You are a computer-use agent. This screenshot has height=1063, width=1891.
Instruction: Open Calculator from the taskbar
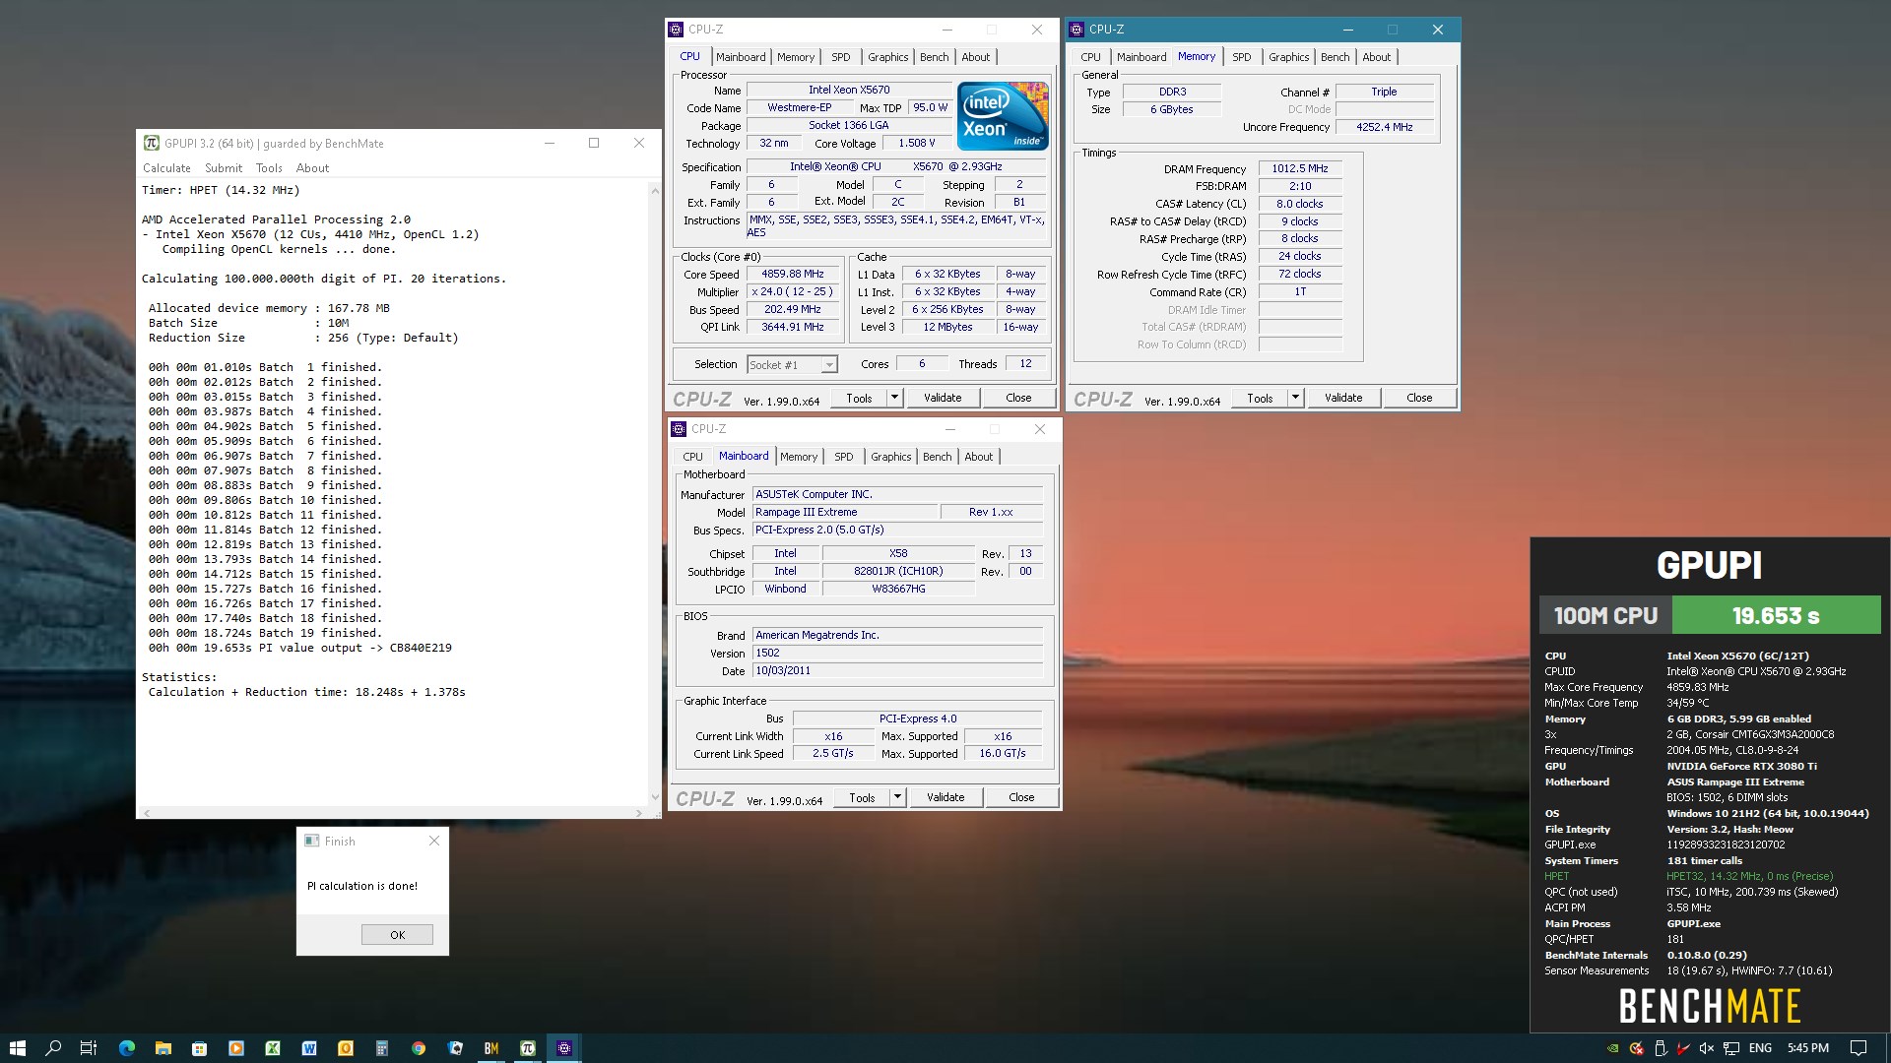click(382, 1048)
